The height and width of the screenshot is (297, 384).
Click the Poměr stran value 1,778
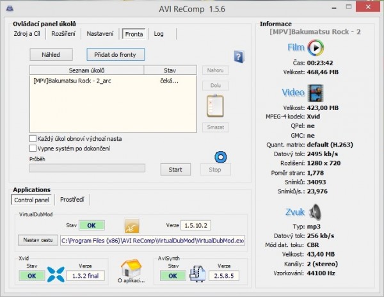click(316, 173)
